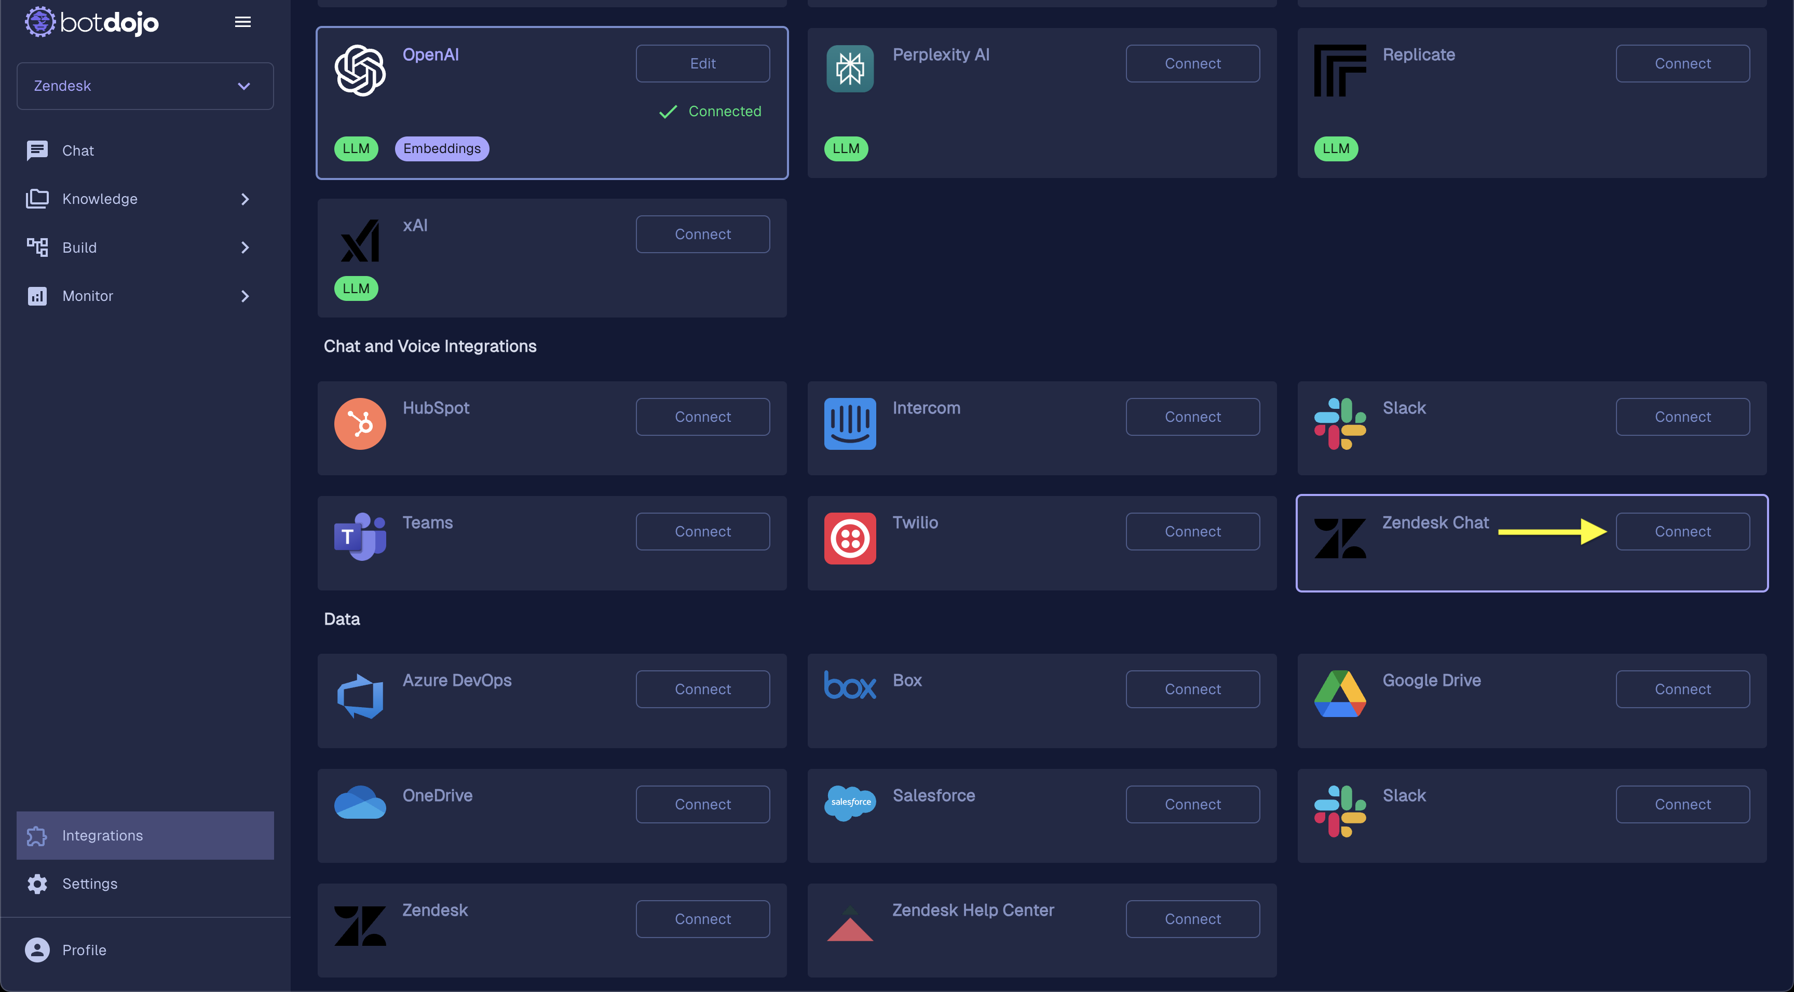The height and width of the screenshot is (992, 1794).
Task: Click the Build flow icon
Action: click(37, 247)
